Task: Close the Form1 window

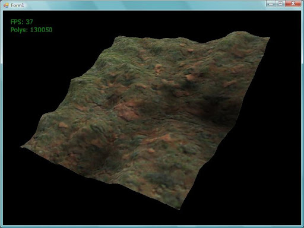Action: [293, 4]
